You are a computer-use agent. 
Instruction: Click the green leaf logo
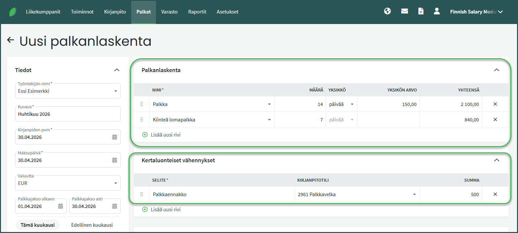coord(13,12)
